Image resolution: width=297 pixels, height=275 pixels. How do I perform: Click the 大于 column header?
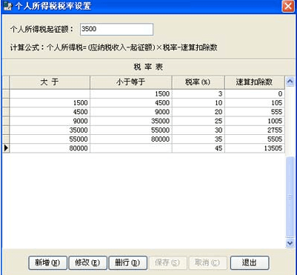click(50, 82)
